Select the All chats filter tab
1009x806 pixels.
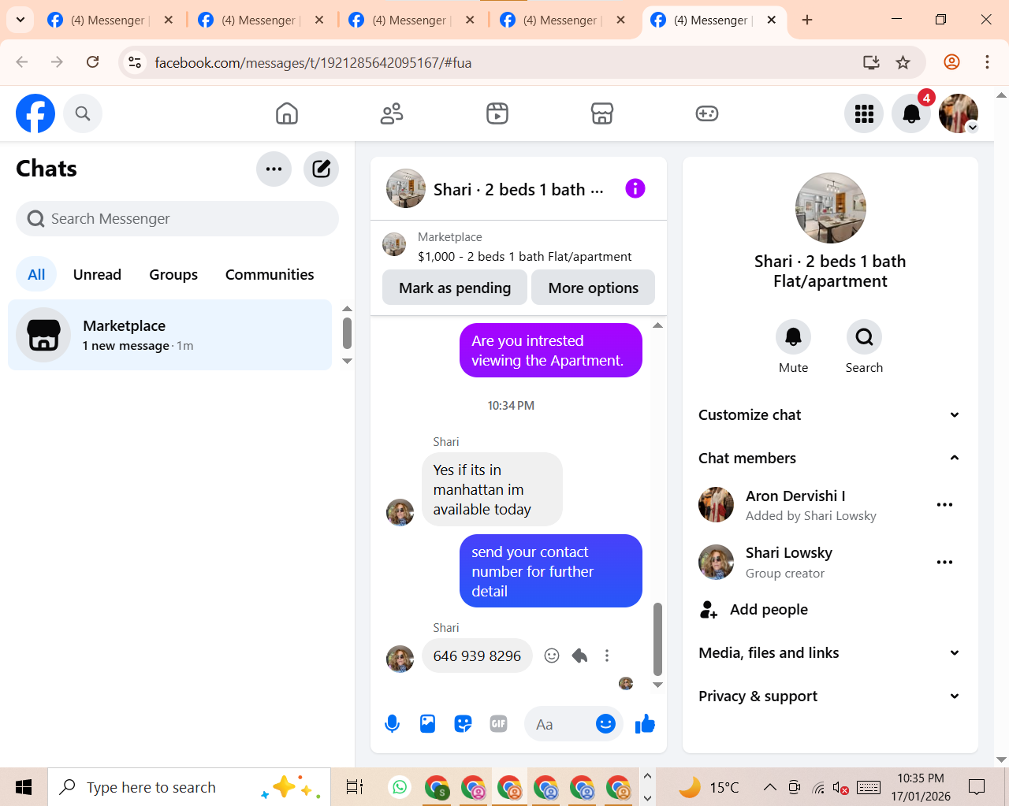[x=36, y=275]
